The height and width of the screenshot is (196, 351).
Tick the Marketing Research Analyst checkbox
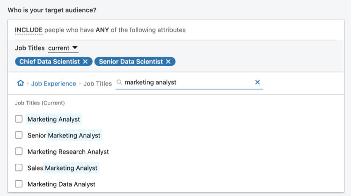(19, 151)
